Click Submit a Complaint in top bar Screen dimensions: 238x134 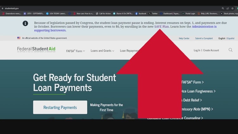tap(204, 38)
